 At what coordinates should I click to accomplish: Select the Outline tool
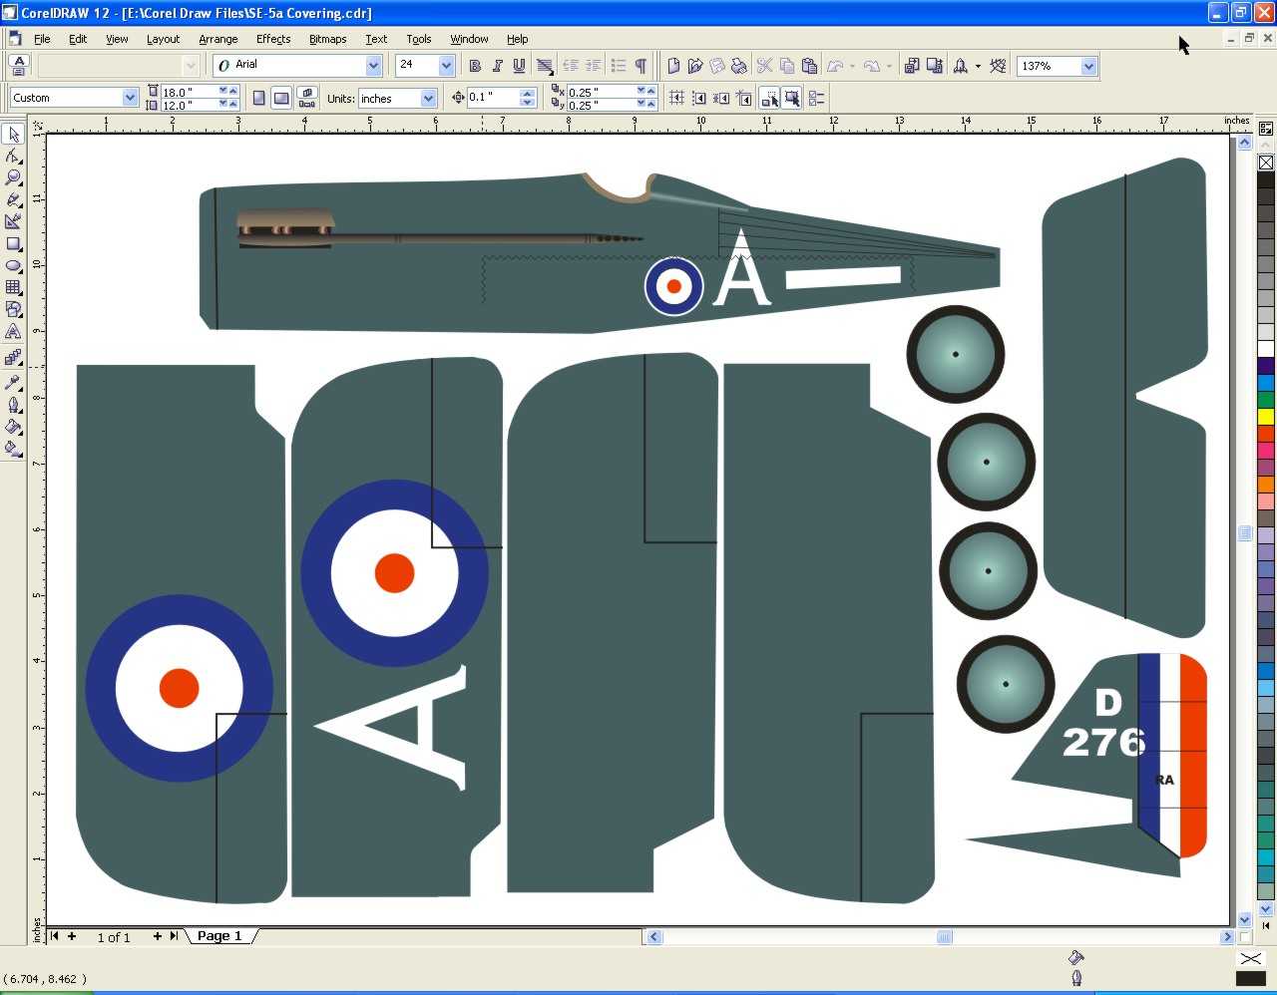tap(13, 404)
